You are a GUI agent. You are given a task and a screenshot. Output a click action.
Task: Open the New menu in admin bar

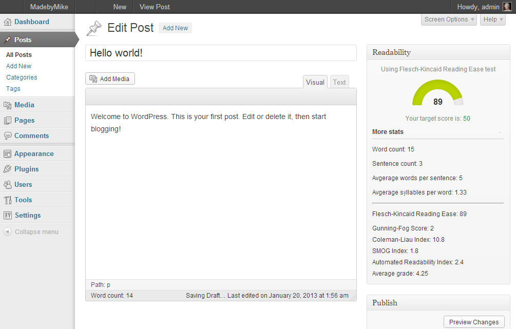[120, 7]
